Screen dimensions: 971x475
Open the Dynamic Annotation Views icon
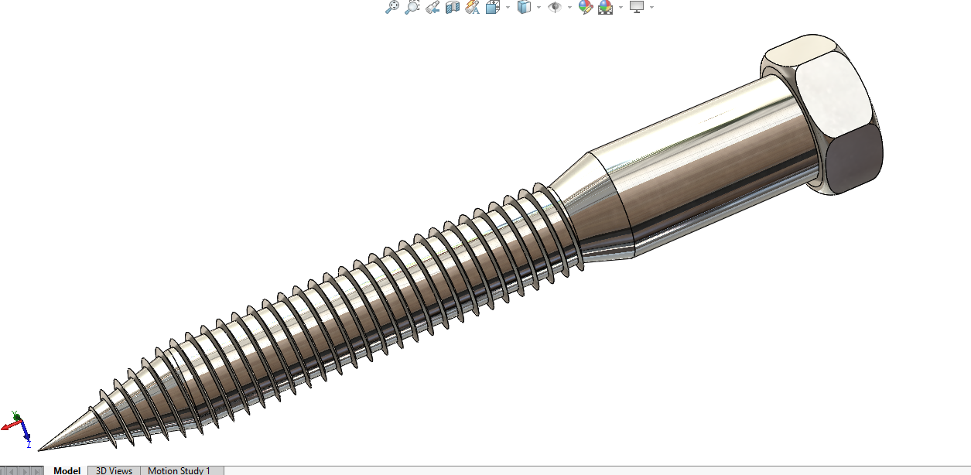[x=473, y=7]
